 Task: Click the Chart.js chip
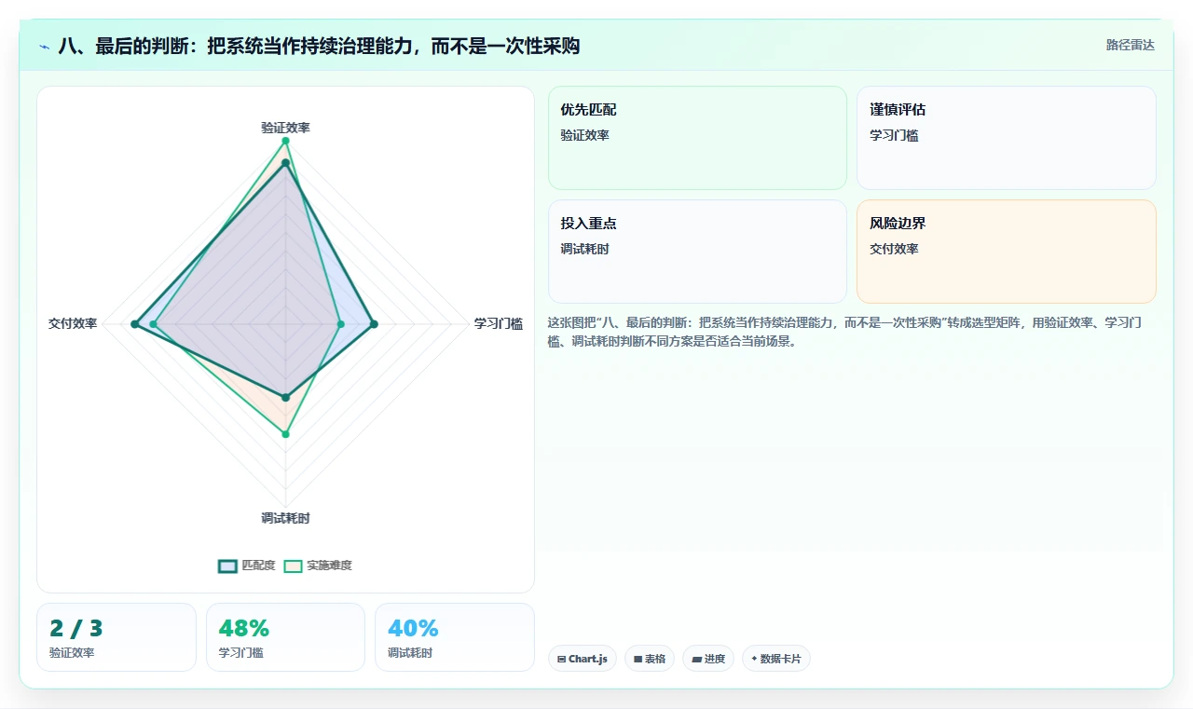tap(583, 659)
